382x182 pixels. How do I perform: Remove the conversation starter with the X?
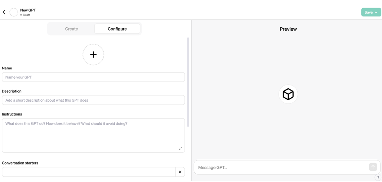click(180, 172)
